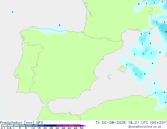
Task: Click the '18..21 UTC' time text
Action: pos(138,123)
